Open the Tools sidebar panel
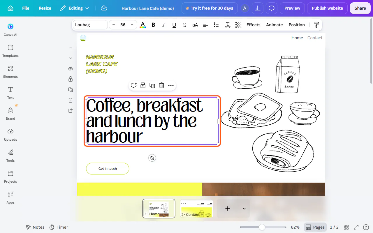373x233 pixels. 10,155
